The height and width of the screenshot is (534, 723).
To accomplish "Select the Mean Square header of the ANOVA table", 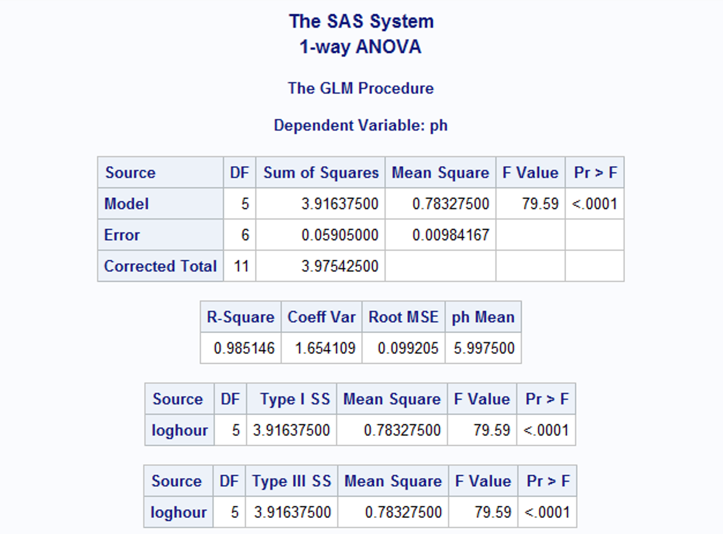I will click(x=441, y=173).
